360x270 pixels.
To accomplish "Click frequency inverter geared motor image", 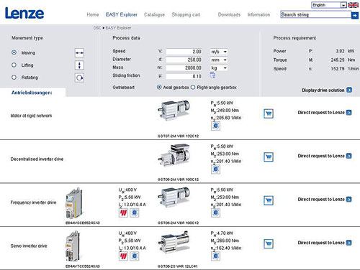I will (x=174, y=197).
